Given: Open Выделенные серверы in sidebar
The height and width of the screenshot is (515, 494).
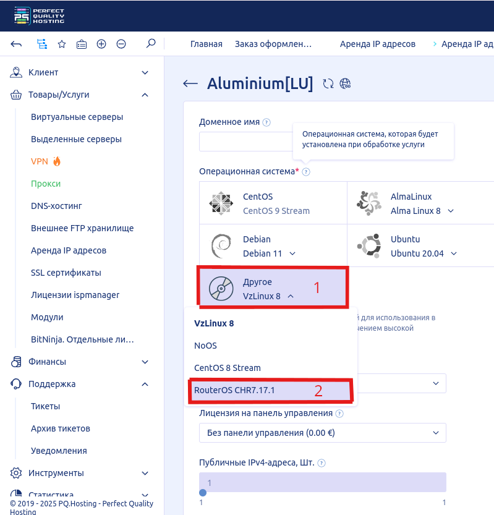Looking at the screenshot, I should [76, 139].
